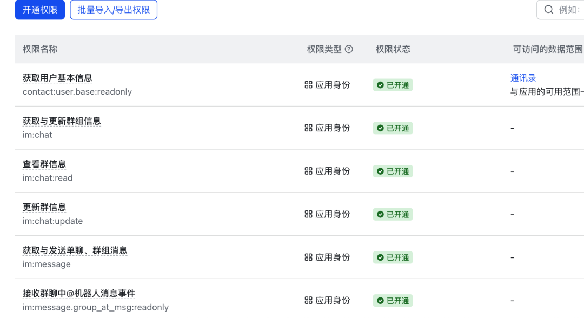This screenshot has width=584, height=318.
Task: Click help icon next to 权限类型
Action: (x=349, y=49)
